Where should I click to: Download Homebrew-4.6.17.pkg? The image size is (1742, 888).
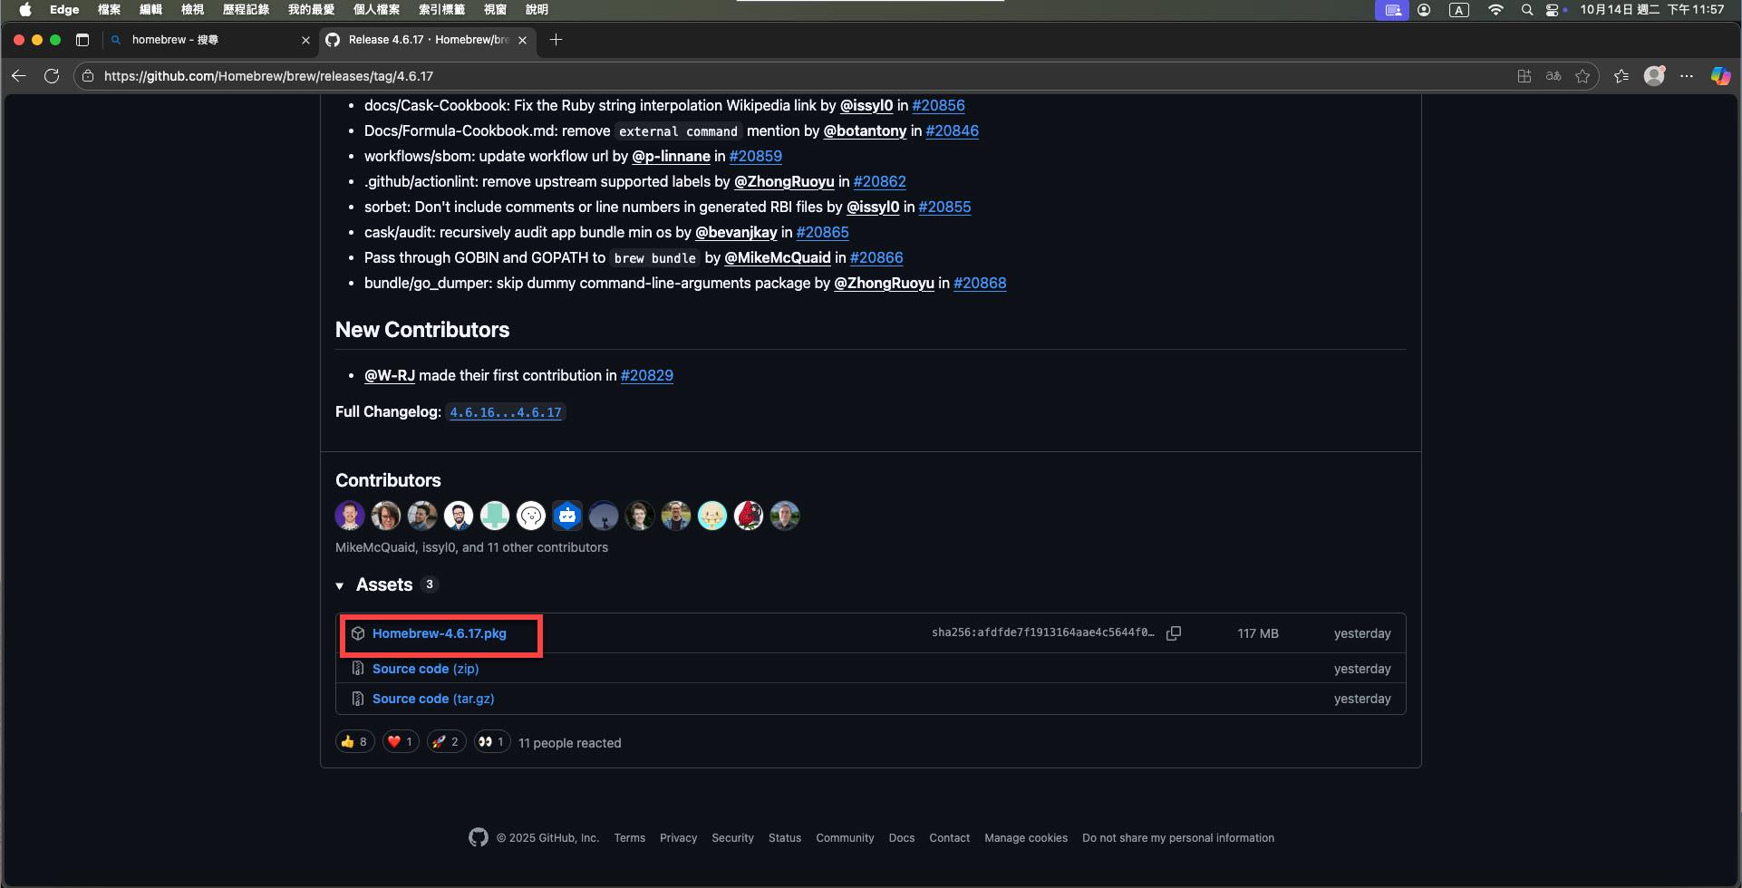tap(439, 633)
